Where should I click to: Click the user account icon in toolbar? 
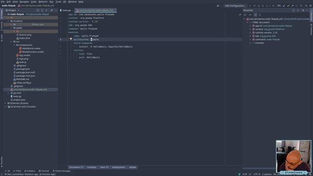click(x=218, y=6)
